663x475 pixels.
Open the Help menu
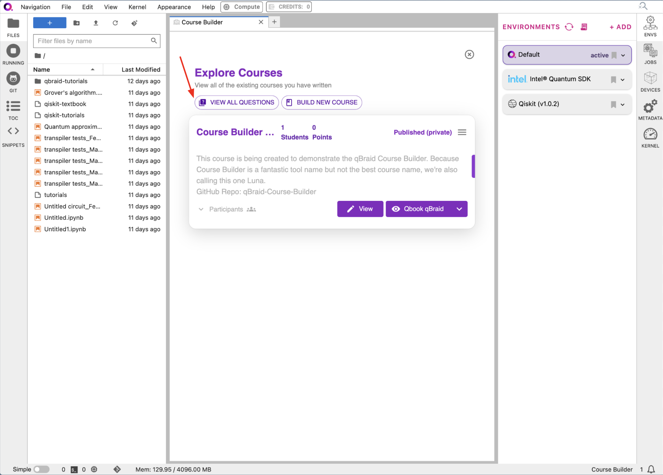[x=208, y=7]
